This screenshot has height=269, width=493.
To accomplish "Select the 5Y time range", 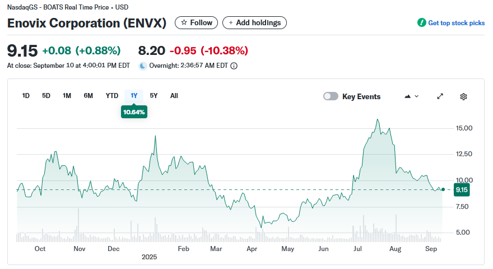I will tap(154, 96).
